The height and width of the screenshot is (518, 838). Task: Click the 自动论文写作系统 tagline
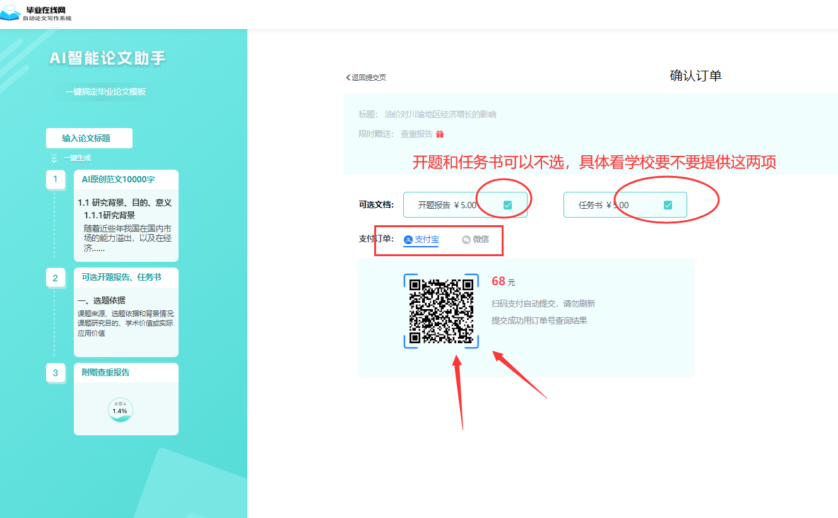(x=47, y=18)
